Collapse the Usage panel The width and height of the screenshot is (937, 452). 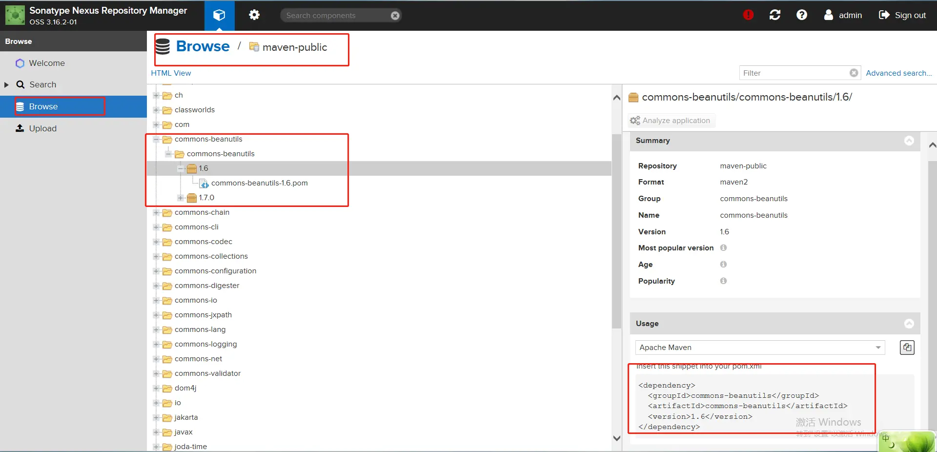(909, 324)
